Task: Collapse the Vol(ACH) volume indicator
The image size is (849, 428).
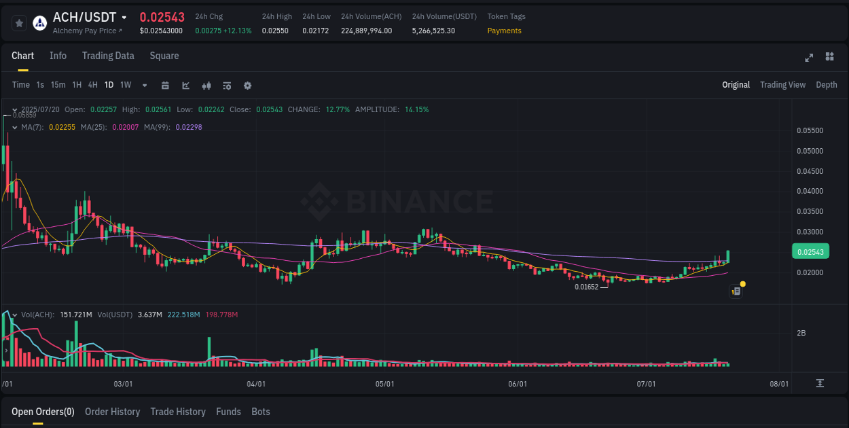Action: point(14,315)
